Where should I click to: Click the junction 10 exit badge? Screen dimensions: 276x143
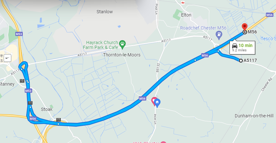pos(22,81)
